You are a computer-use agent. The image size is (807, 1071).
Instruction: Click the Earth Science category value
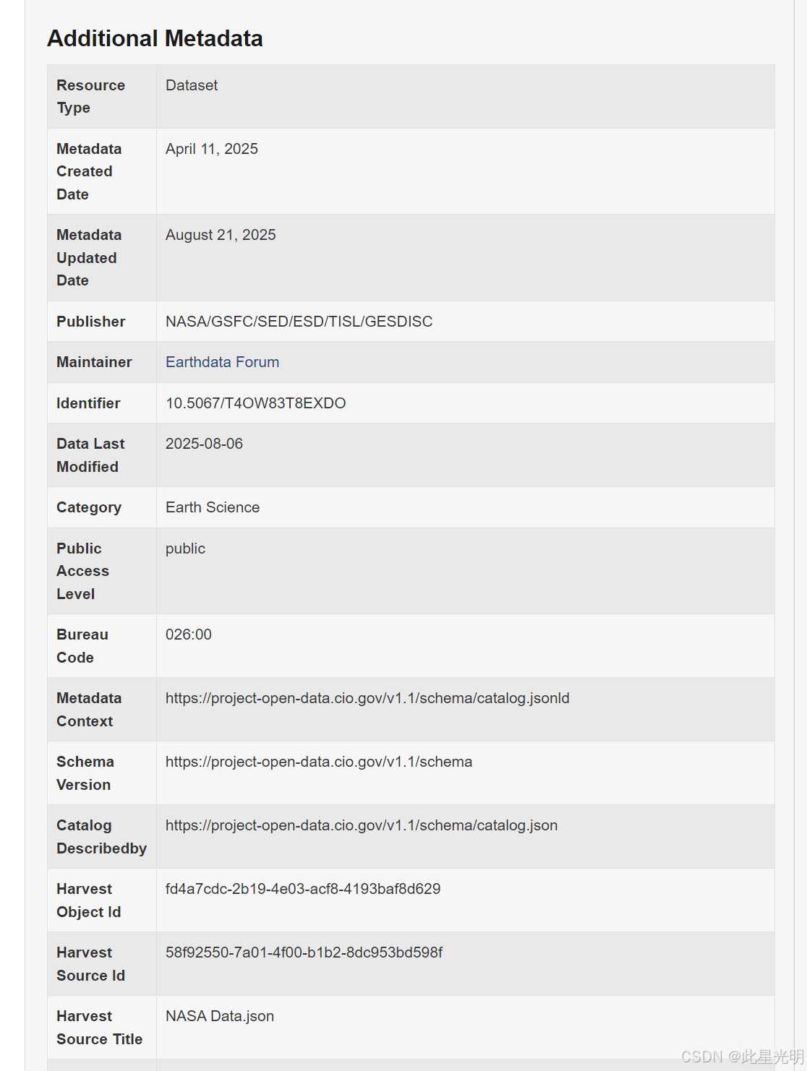(x=212, y=507)
